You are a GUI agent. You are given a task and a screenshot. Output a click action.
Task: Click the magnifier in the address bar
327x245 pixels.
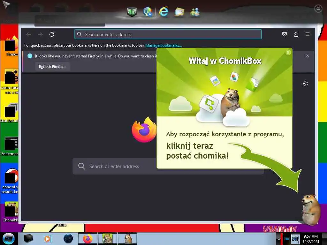coord(80,34)
